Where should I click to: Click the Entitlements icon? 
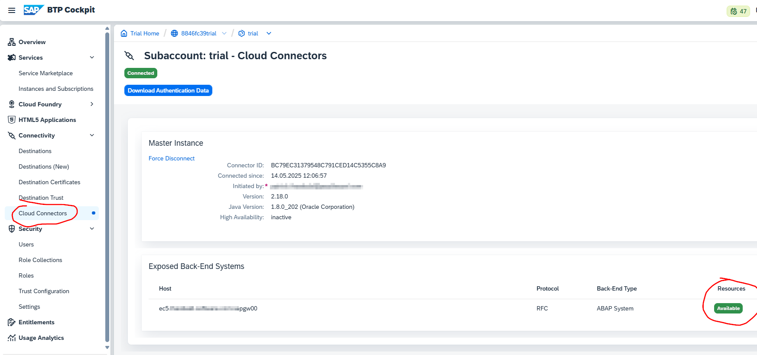(12, 322)
